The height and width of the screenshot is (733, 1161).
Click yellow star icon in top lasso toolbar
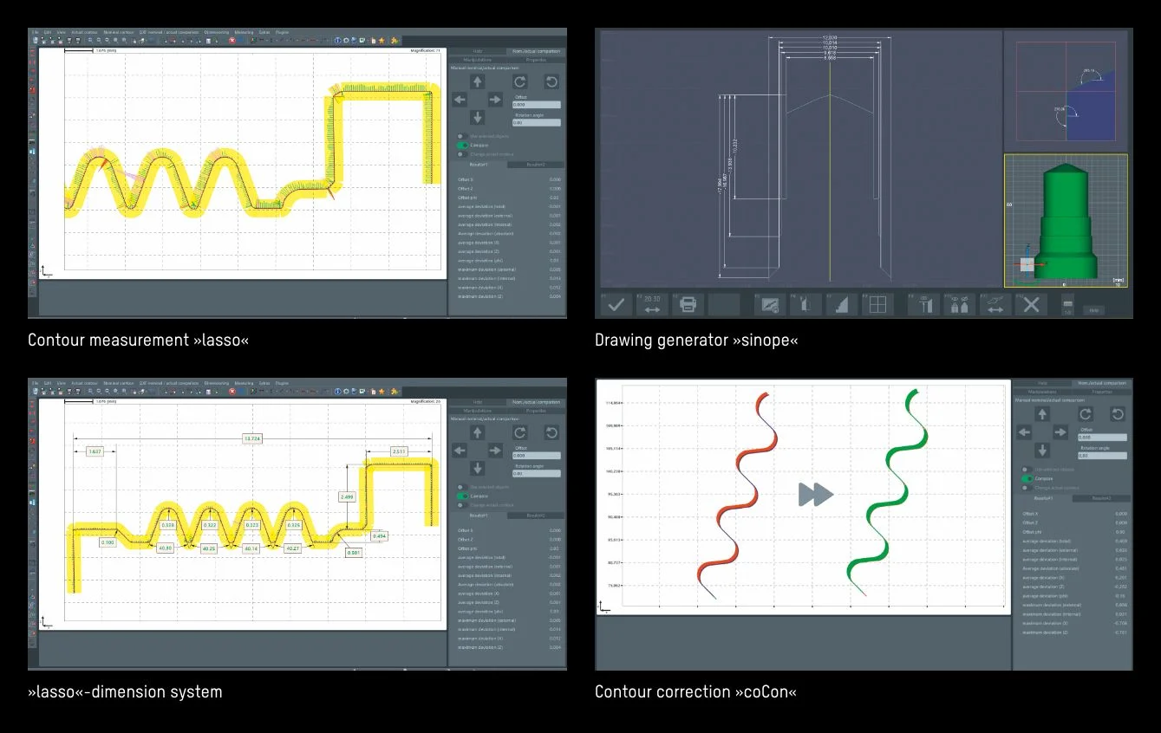(382, 40)
